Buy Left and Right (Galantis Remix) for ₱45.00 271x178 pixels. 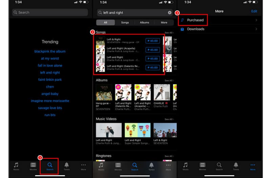pyautogui.click(x=153, y=68)
